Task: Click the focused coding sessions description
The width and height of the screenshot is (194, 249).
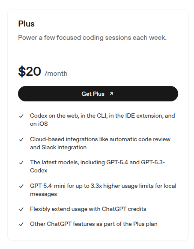Action: (92, 38)
